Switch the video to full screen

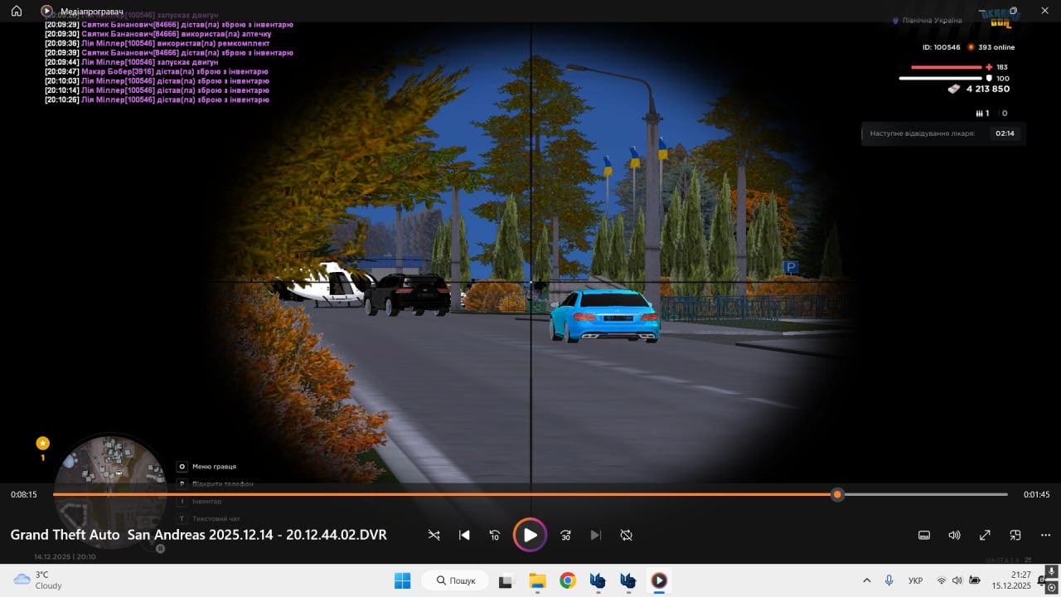(x=985, y=535)
